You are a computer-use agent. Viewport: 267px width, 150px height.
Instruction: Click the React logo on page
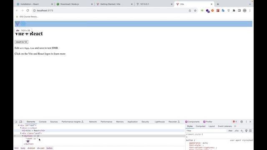coord(23,24)
